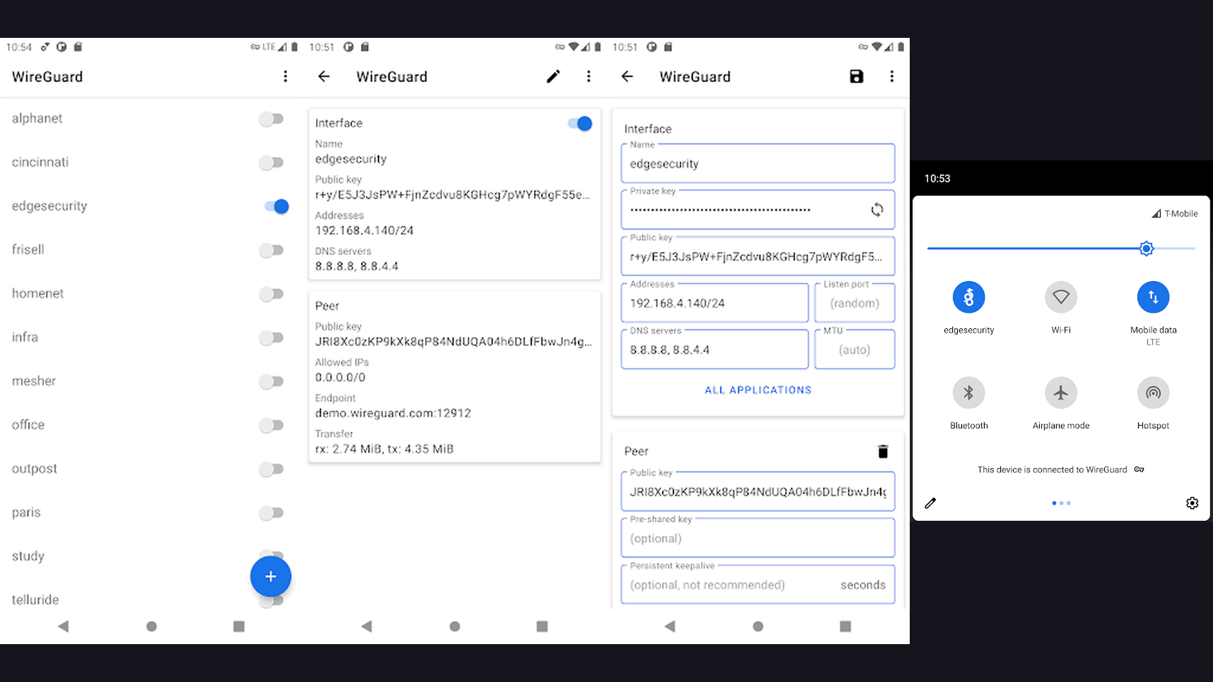The image size is (1213, 682).
Task: Focus the Private key field
Action: point(758,210)
